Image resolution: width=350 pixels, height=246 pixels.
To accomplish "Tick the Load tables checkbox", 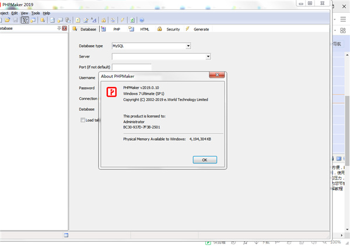I will 83,120.
